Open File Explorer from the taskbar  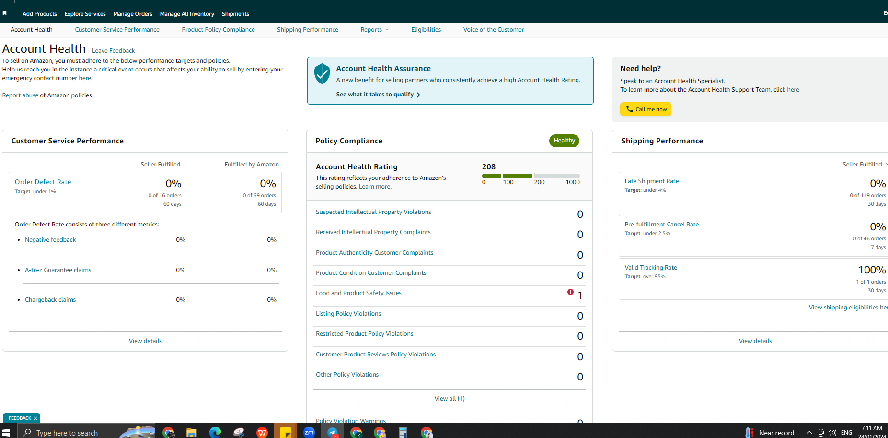click(x=192, y=432)
